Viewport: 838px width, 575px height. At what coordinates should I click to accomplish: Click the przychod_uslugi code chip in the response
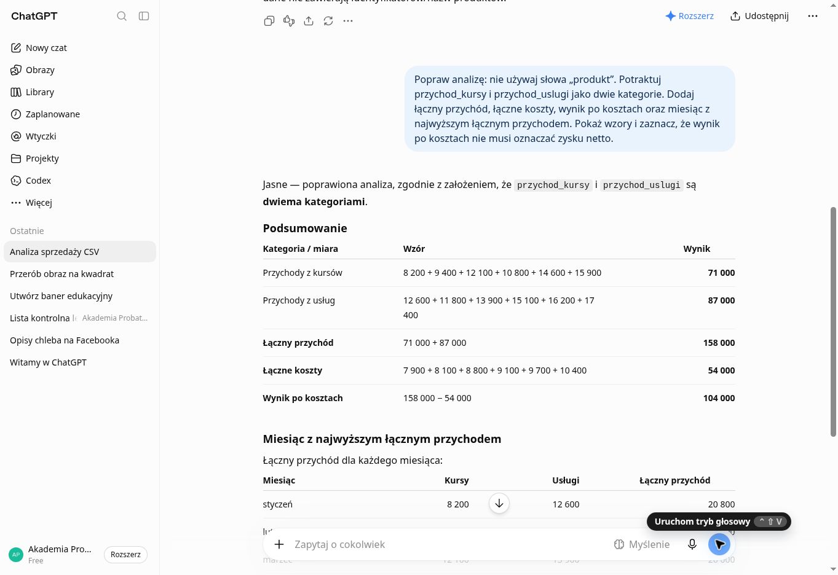[x=641, y=185]
